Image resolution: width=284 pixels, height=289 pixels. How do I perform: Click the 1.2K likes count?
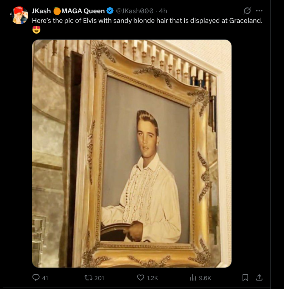click(x=152, y=278)
